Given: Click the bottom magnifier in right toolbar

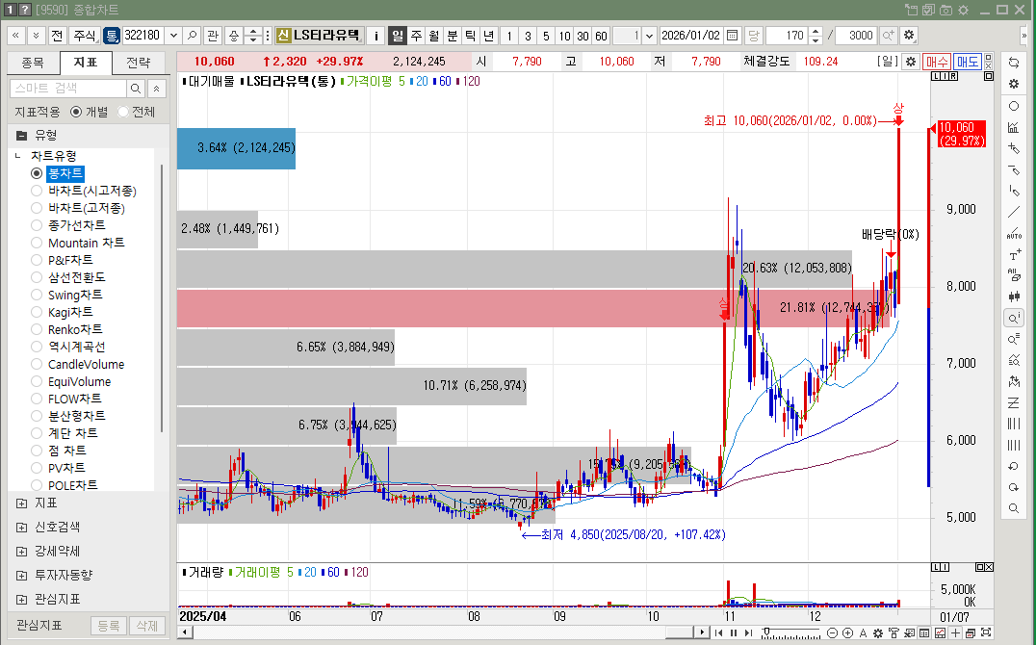Looking at the screenshot, I should tap(1014, 508).
